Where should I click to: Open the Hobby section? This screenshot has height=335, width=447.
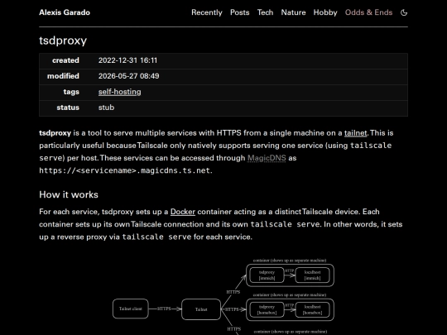(x=325, y=12)
